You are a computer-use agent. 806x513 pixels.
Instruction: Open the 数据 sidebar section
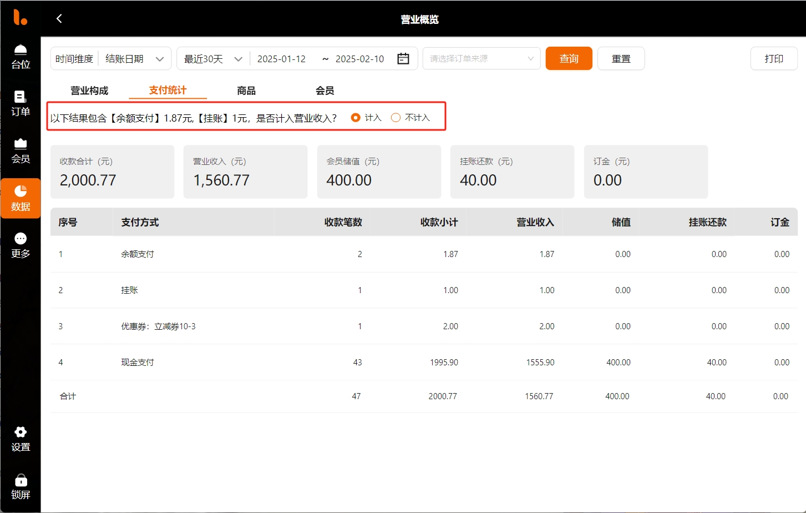21,198
